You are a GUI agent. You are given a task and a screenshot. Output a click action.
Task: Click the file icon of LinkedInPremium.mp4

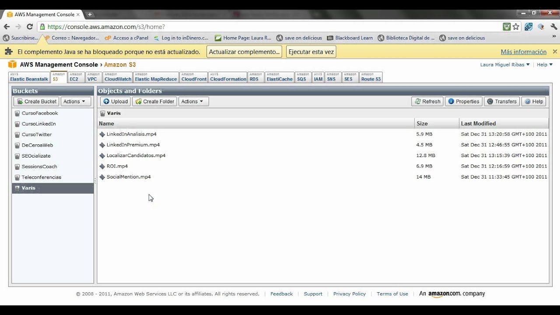point(102,145)
